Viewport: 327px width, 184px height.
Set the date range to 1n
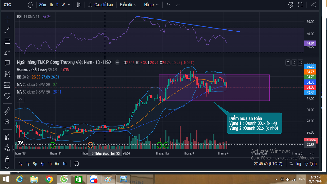pyautogui.click(x=65, y=164)
